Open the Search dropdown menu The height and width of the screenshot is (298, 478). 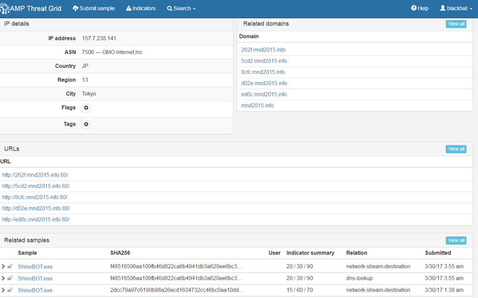tap(181, 8)
